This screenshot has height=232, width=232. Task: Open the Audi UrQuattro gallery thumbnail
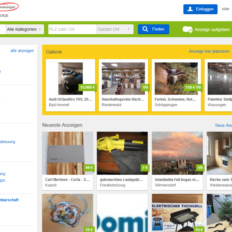point(71,79)
